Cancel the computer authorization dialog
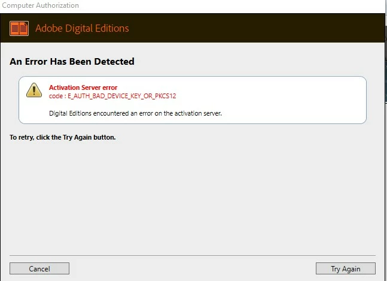Viewport: 387px width, 281px height. click(39, 268)
